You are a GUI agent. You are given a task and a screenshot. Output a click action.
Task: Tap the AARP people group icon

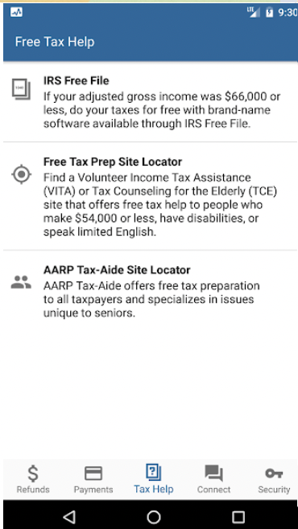click(x=21, y=282)
